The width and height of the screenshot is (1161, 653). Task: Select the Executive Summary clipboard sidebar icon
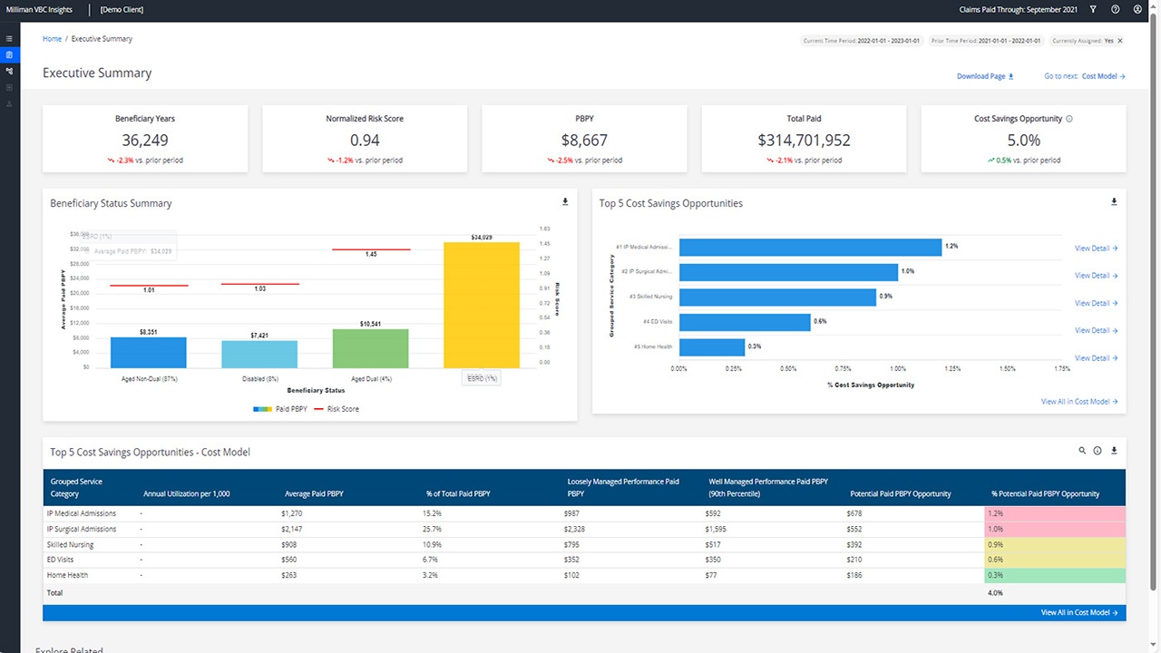pos(9,55)
